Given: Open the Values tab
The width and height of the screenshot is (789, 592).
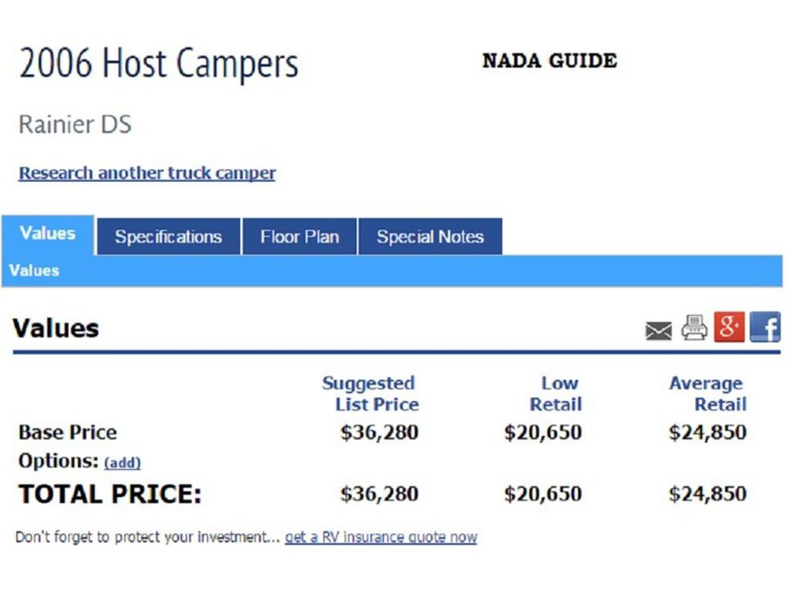Looking at the screenshot, I should [x=48, y=234].
